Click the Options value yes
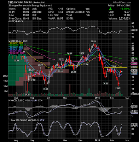 88,9
